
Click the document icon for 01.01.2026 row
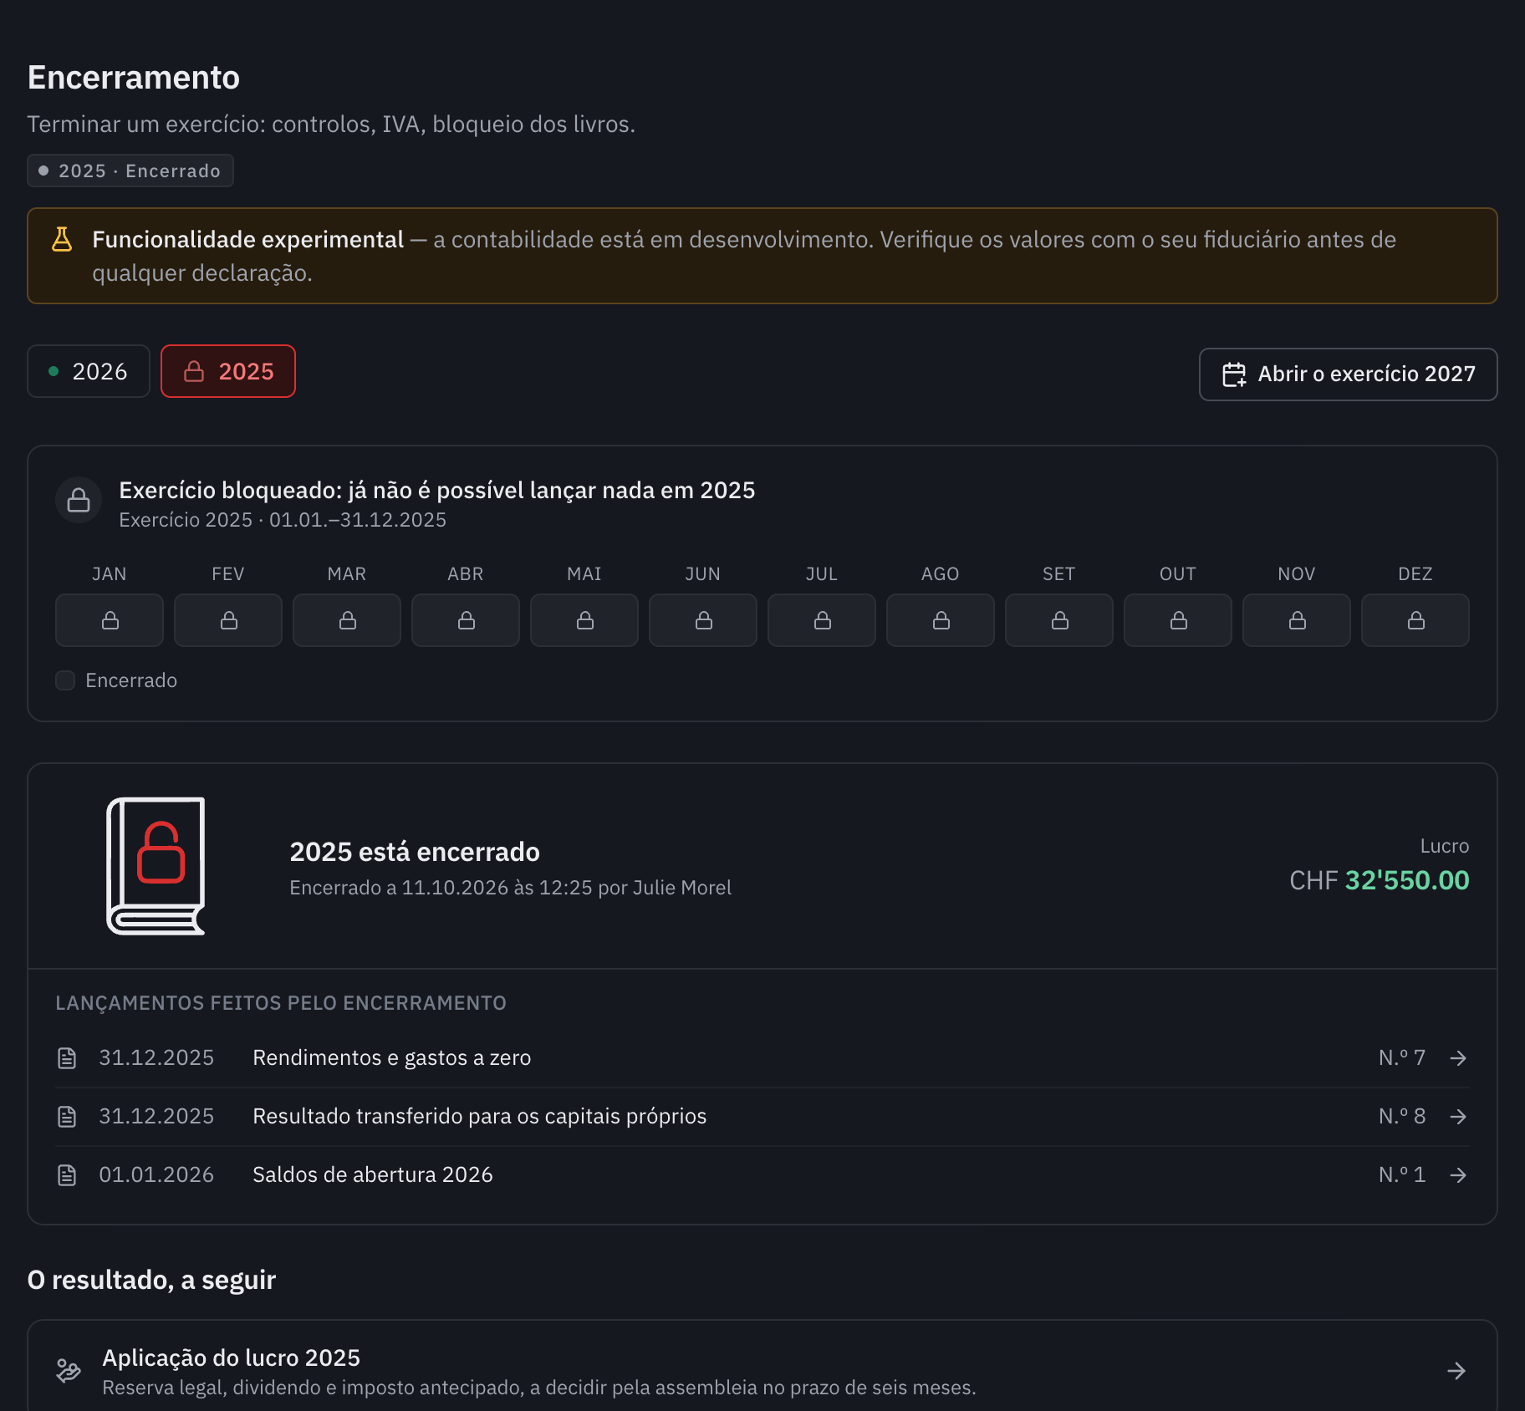point(67,1175)
